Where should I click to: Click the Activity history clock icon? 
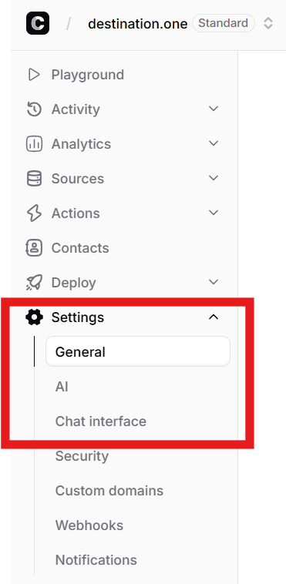pos(34,109)
